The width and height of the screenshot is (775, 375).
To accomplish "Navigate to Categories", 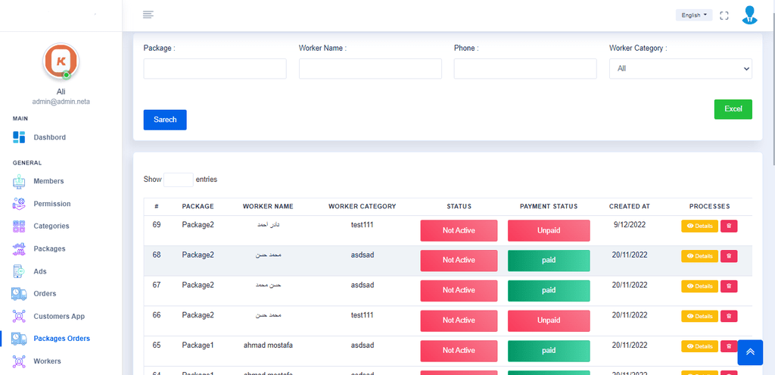I will pos(51,226).
